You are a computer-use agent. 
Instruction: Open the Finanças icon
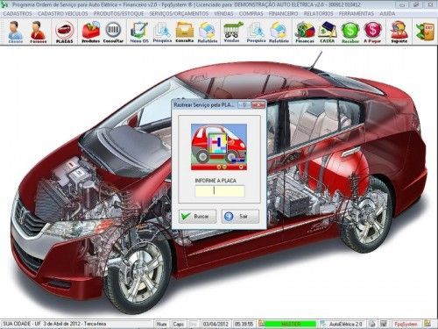click(x=305, y=32)
